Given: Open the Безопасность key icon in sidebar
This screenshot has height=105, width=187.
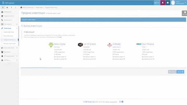Looking at the screenshot, I should coord(2,20).
